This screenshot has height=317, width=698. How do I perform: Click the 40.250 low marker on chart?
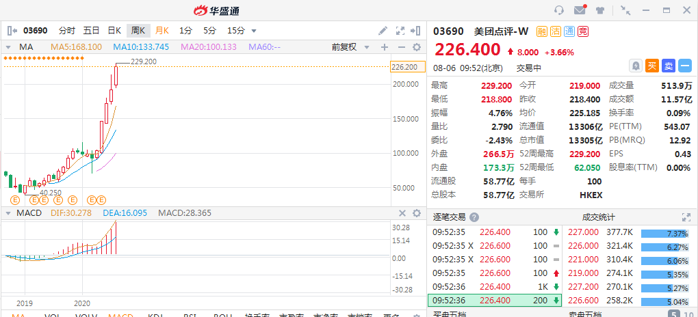point(51,193)
